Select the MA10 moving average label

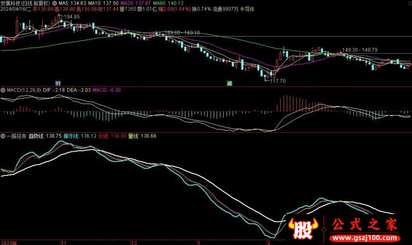96,3
